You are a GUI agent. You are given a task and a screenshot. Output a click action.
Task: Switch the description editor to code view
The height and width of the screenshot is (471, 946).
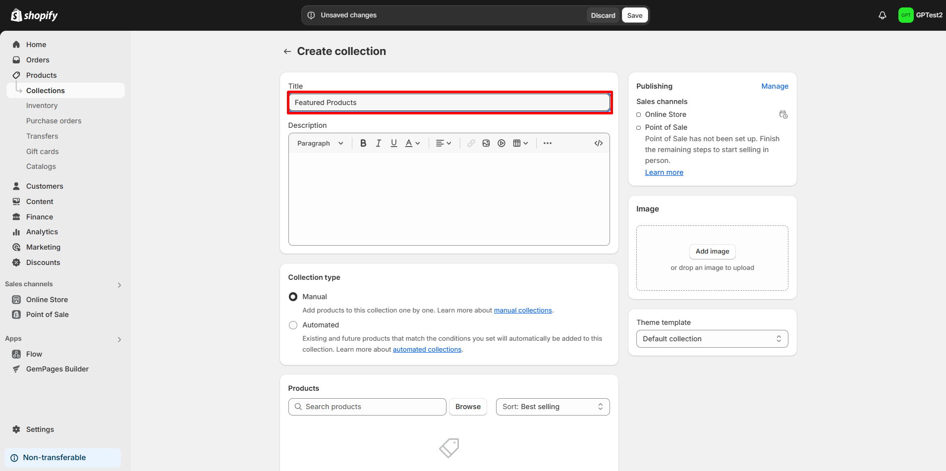(x=598, y=143)
